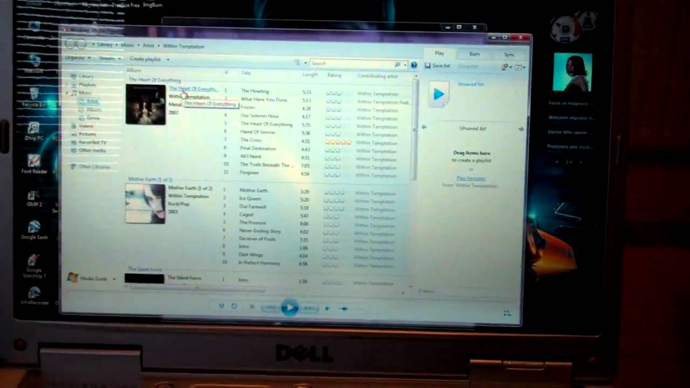Viewport: 690px width, 388px height.
Task: Select the track Our Solemn Hour
Action: [x=259, y=116]
